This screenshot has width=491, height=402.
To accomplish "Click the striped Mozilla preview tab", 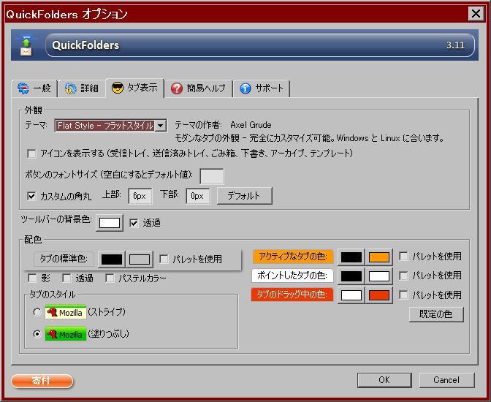I will [x=66, y=312].
